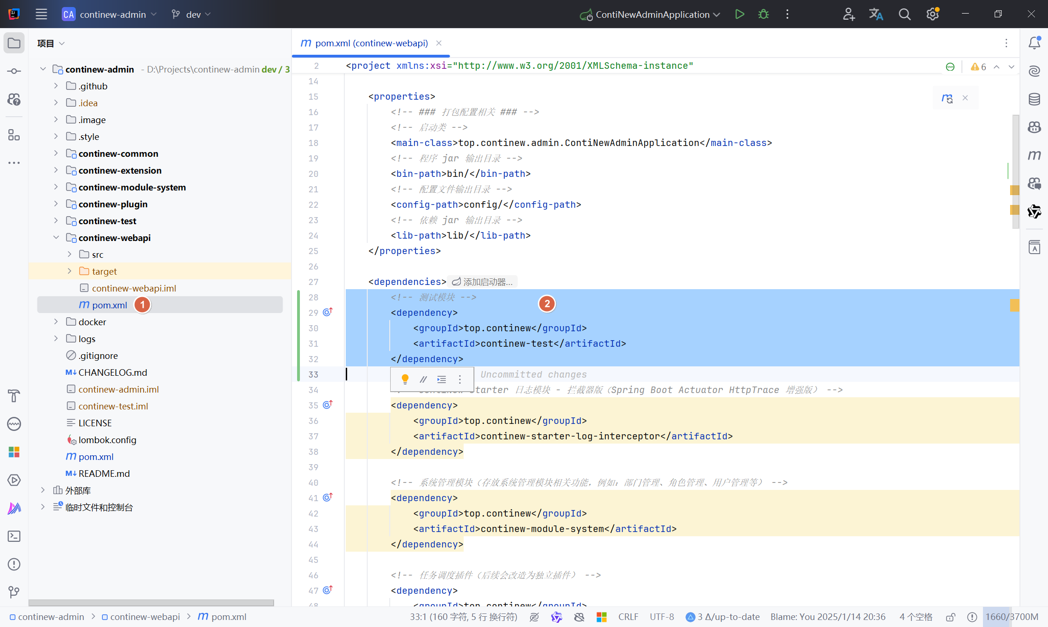Expand the .github folder
The height and width of the screenshot is (627, 1048).
[56, 86]
